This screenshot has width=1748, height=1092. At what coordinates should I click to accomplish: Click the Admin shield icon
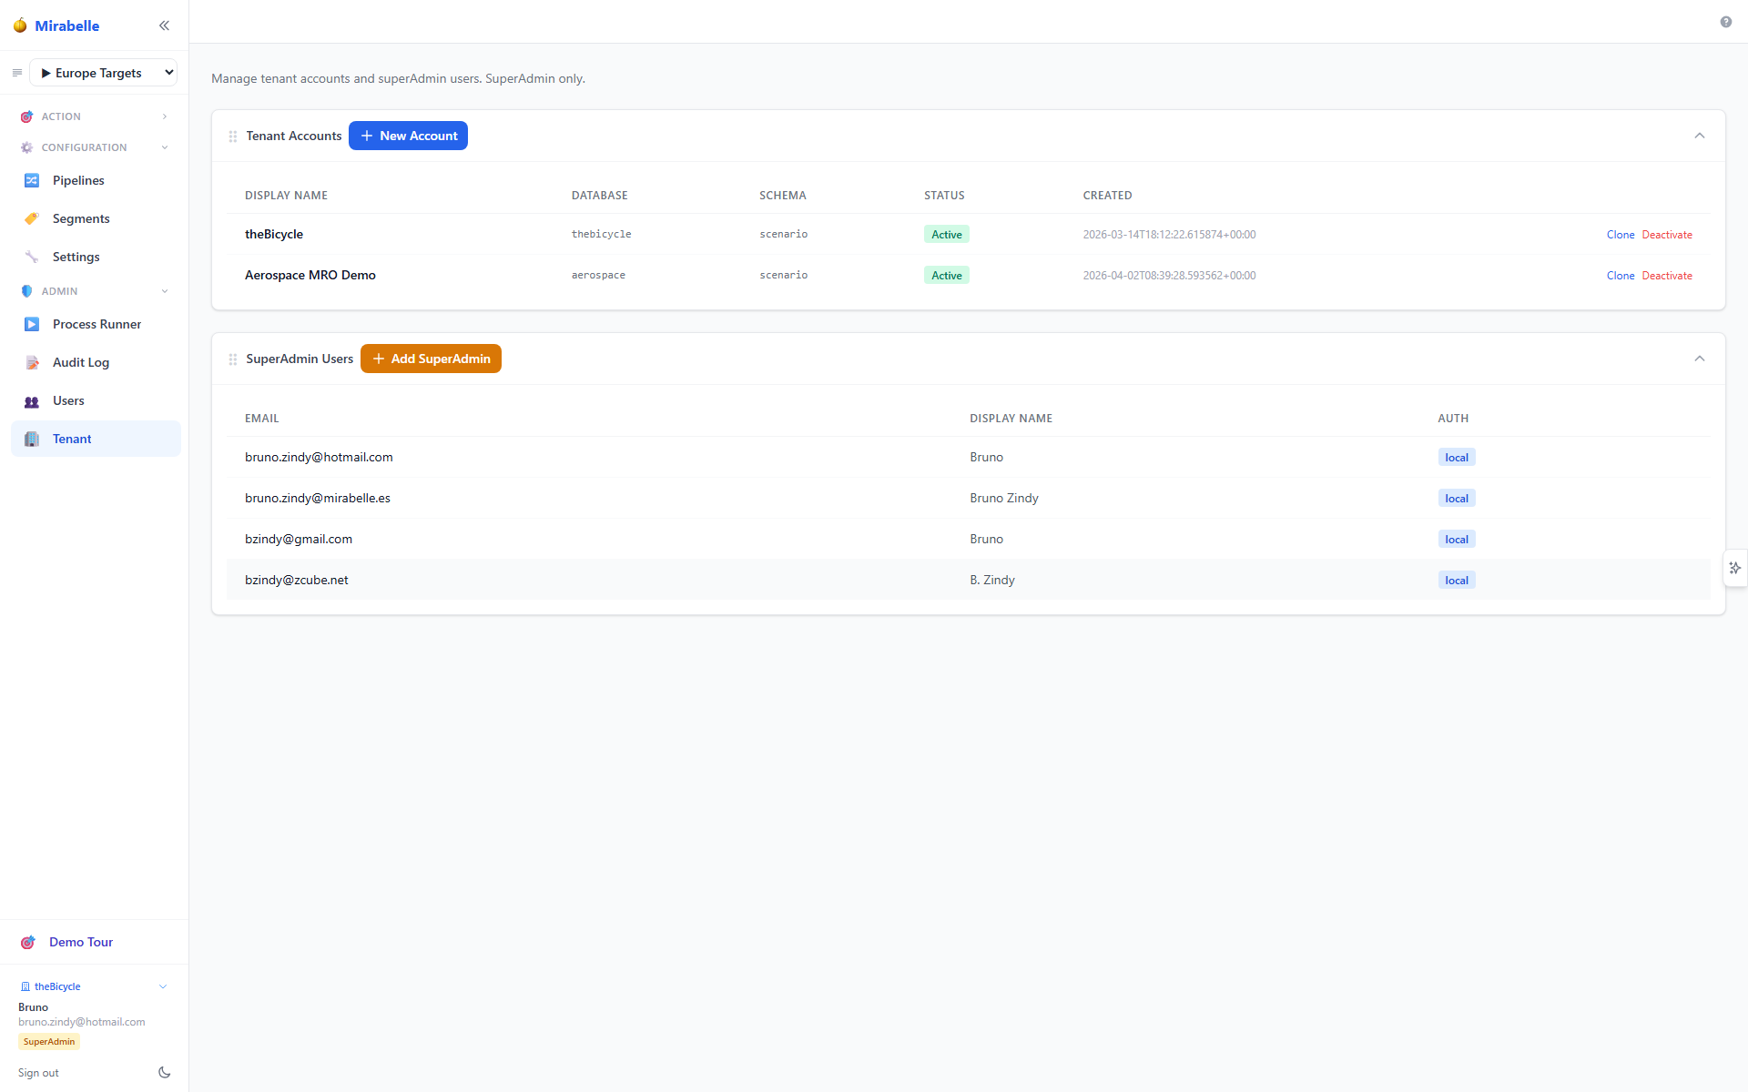pos(26,291)
